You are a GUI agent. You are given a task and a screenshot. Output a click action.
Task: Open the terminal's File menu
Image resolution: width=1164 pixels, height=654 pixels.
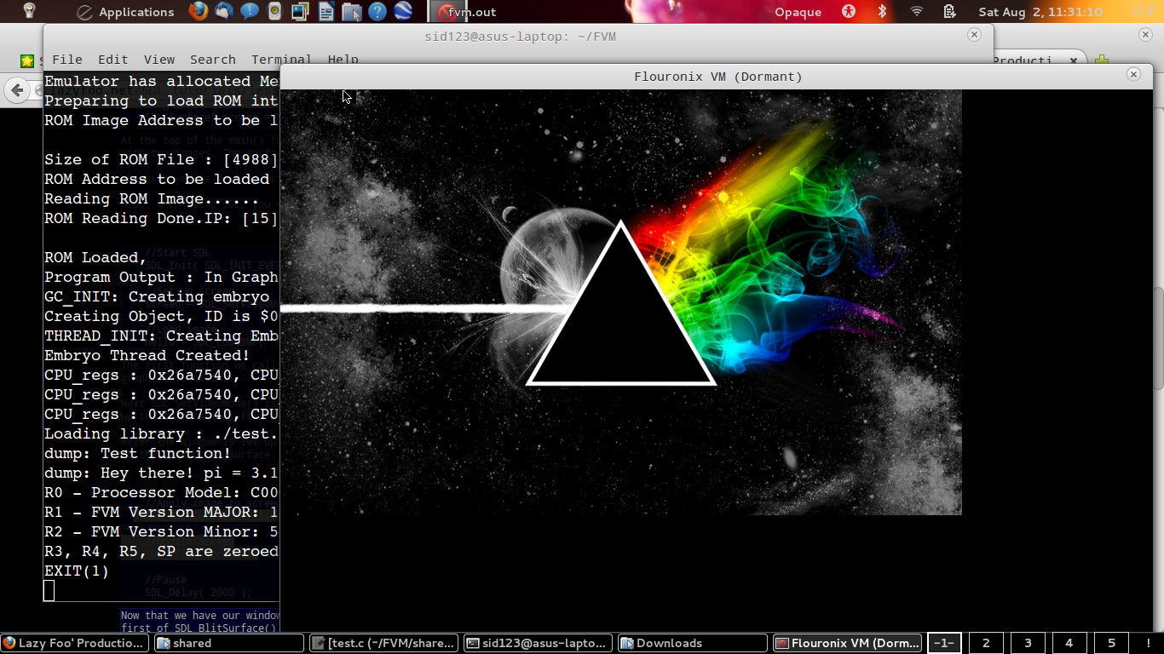point(67,60)
